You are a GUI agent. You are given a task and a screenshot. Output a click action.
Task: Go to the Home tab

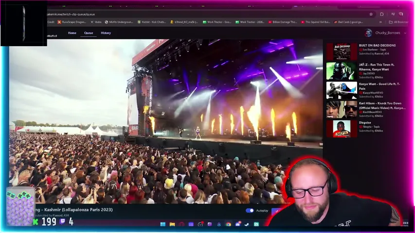point(72,33)
